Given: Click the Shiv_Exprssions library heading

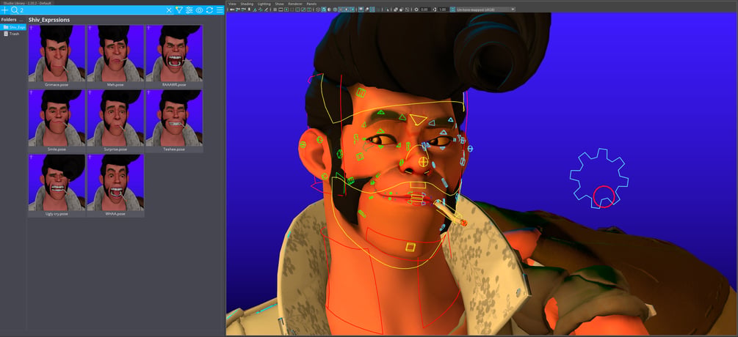Looking at the screenshot, I should (x=49, y=21).
